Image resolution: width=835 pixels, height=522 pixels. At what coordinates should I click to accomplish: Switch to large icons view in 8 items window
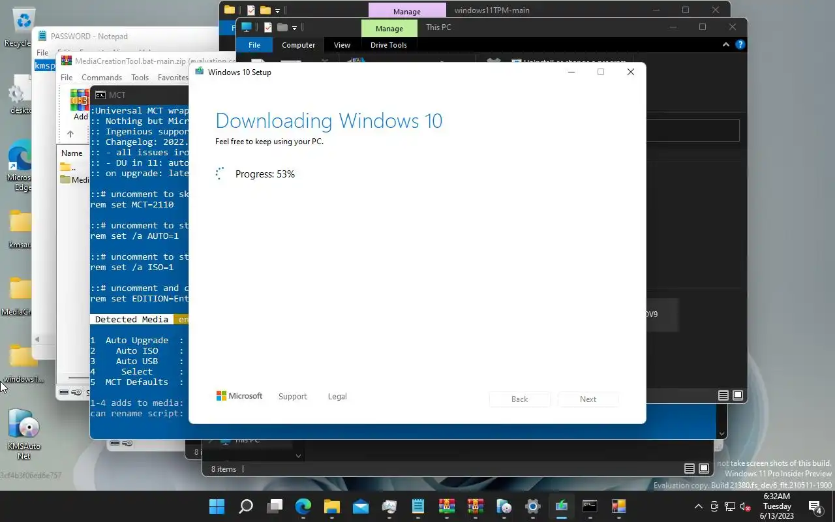(704, 468)
